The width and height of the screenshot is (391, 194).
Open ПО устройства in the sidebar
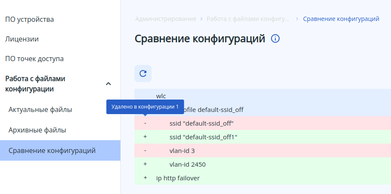point(29,19)
